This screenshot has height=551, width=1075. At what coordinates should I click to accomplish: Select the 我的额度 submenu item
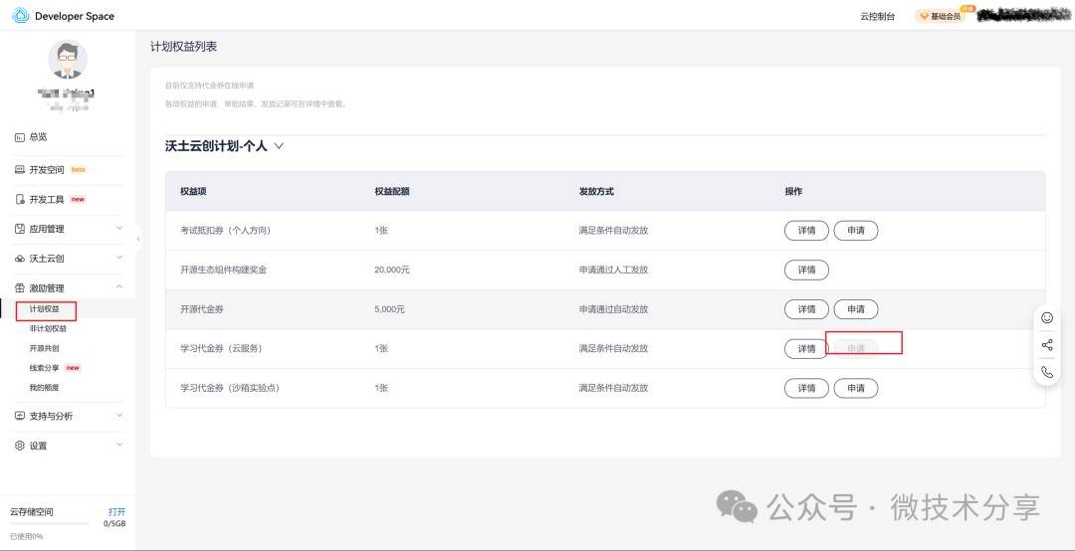[44, 388]
